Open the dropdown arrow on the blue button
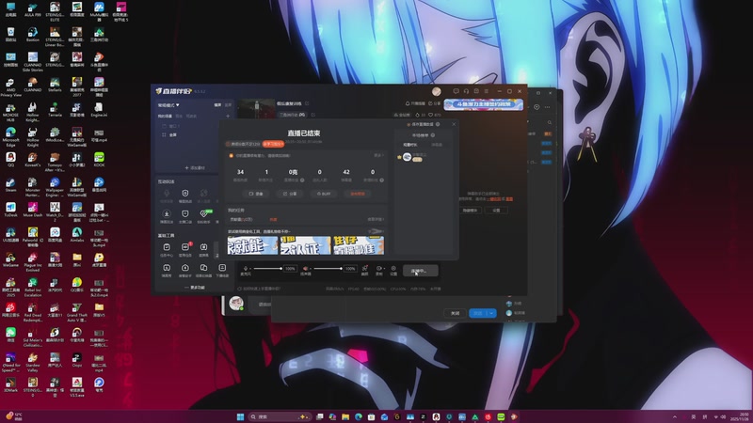The height and width of the screenshot is (423, 753). tap(491, 313)
